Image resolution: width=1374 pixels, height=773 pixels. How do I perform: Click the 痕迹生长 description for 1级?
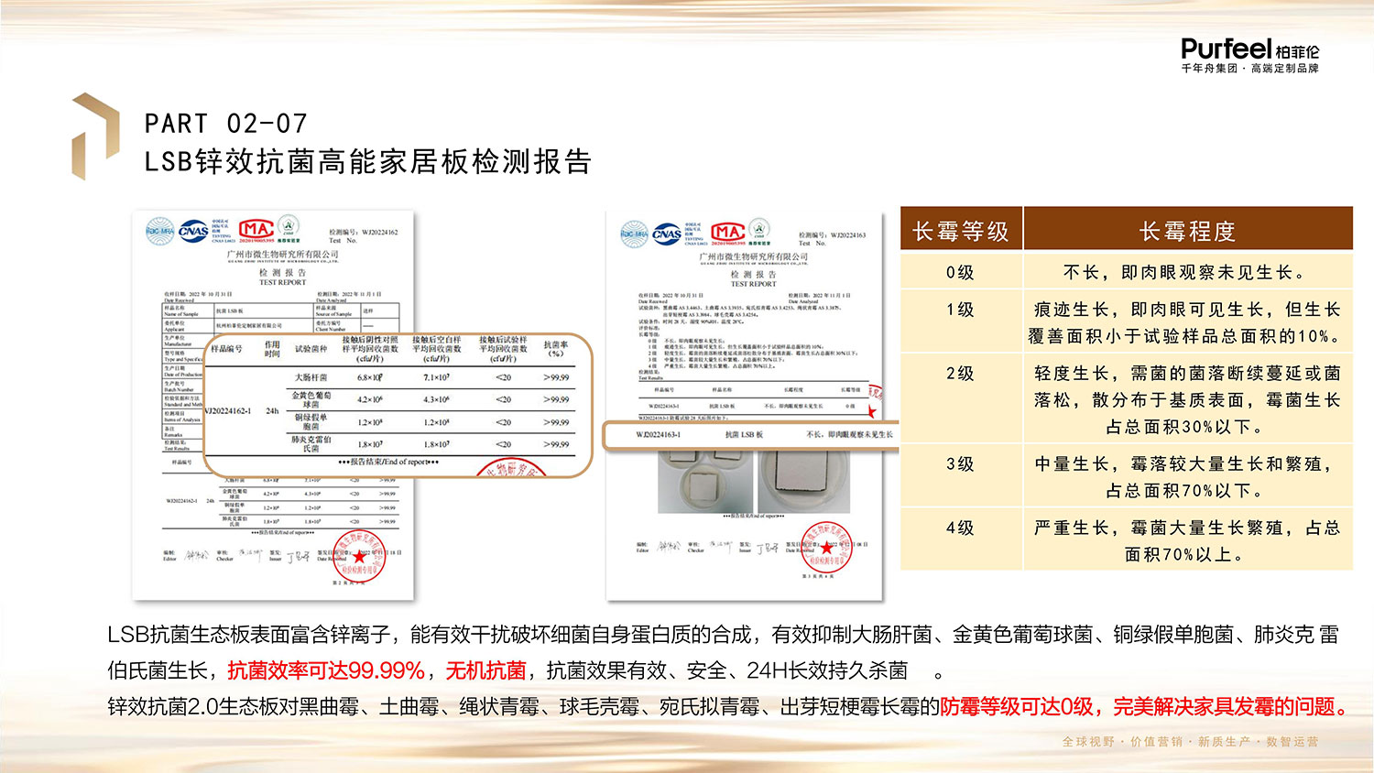coord(1187,323)
